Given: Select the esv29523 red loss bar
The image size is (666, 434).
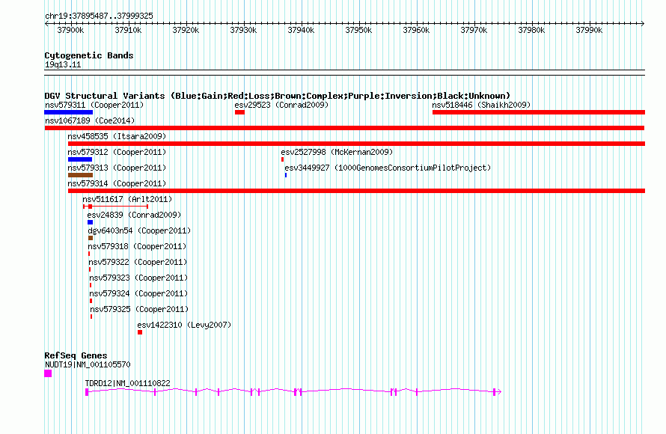Looking at the screenshot, I should coord(239,112).
